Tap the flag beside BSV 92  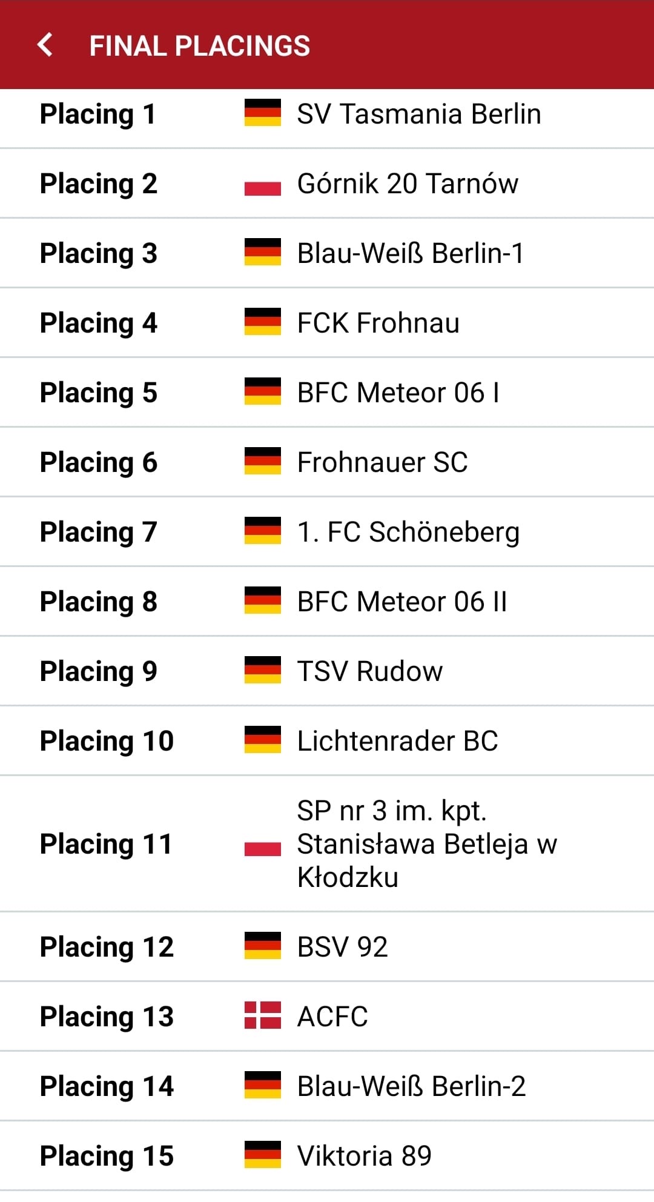tap(262, 946)
